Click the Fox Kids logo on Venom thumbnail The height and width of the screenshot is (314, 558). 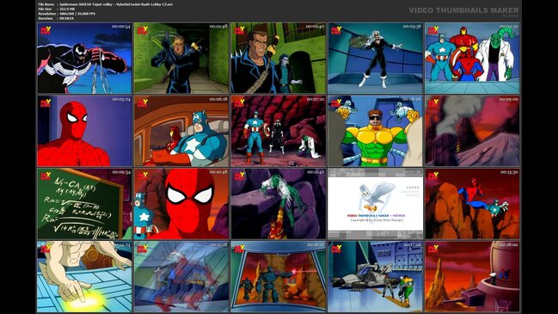46,30
